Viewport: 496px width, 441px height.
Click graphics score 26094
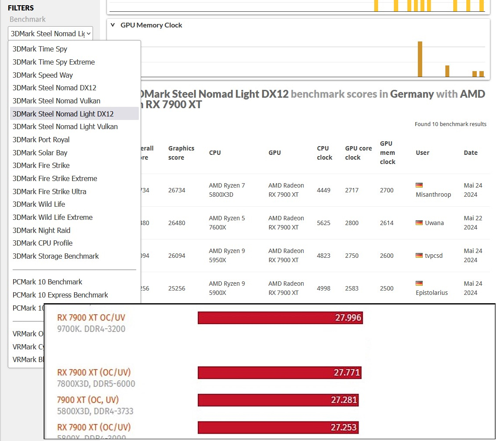(x=177, y=256)
